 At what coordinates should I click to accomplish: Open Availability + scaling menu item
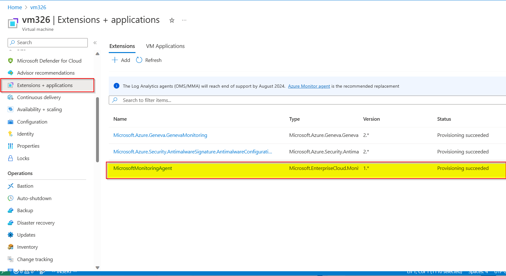[39, 109]
